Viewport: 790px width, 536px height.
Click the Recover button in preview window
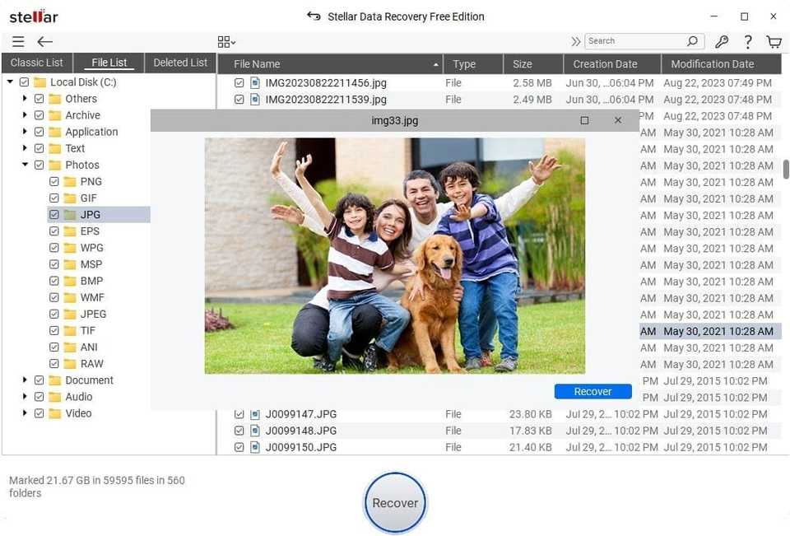tap(592, 391)
